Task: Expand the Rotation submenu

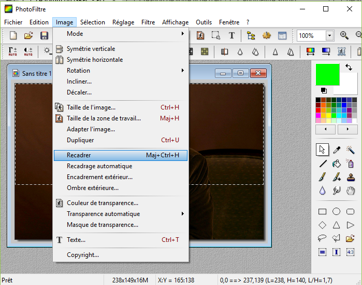Action: coord(121,70)
